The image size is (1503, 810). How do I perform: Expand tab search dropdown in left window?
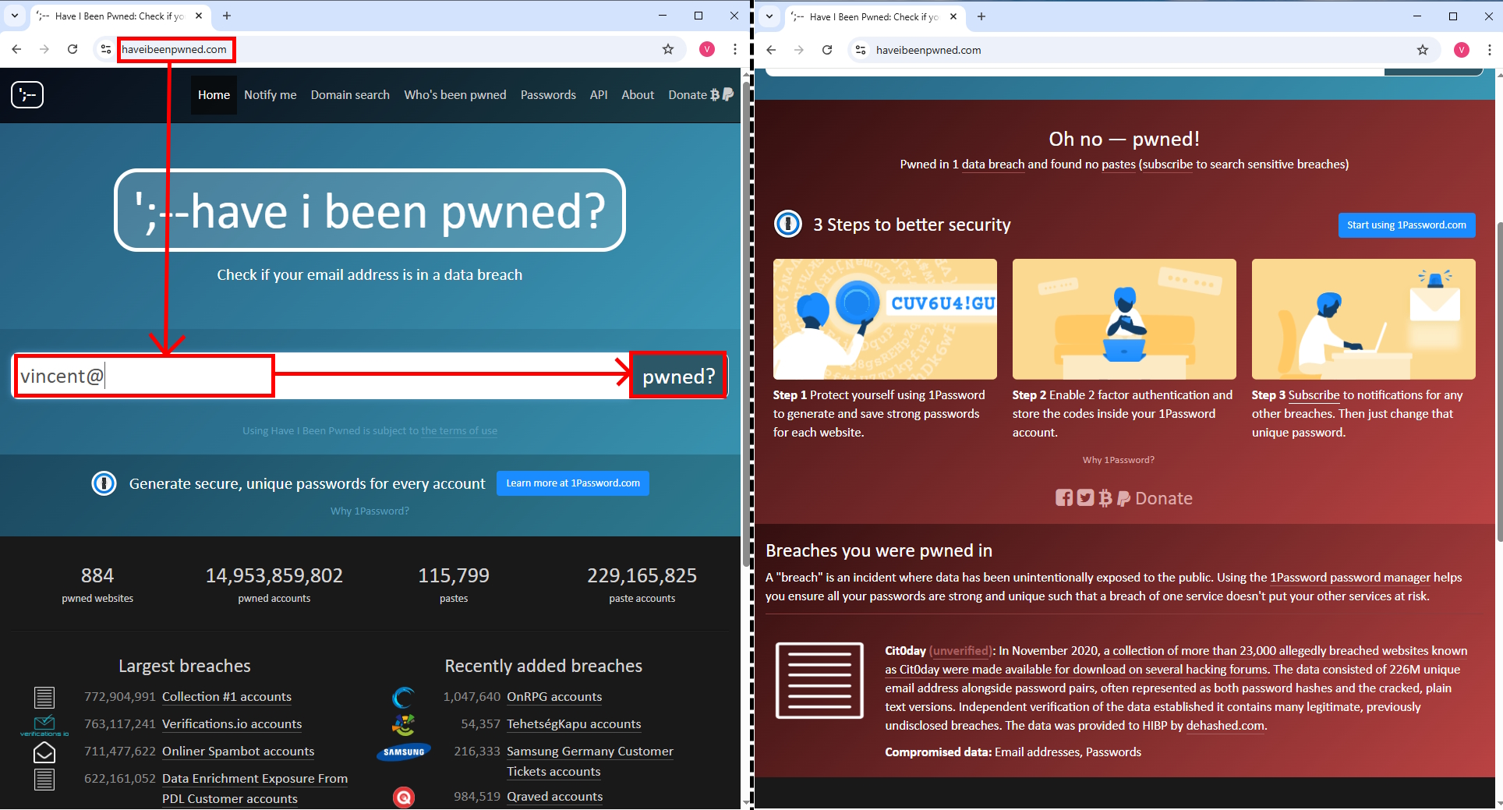14,16
